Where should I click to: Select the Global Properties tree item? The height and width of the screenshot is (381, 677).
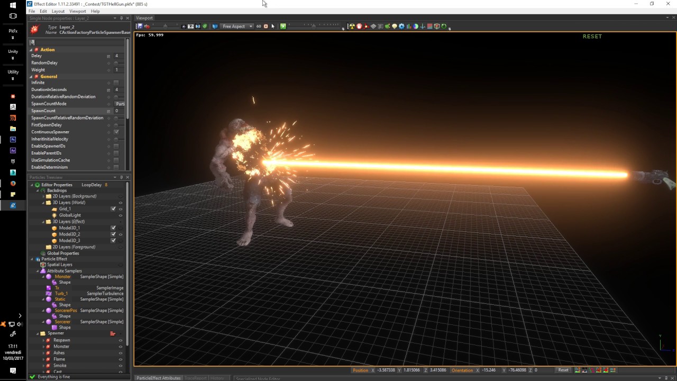point(63,253)
